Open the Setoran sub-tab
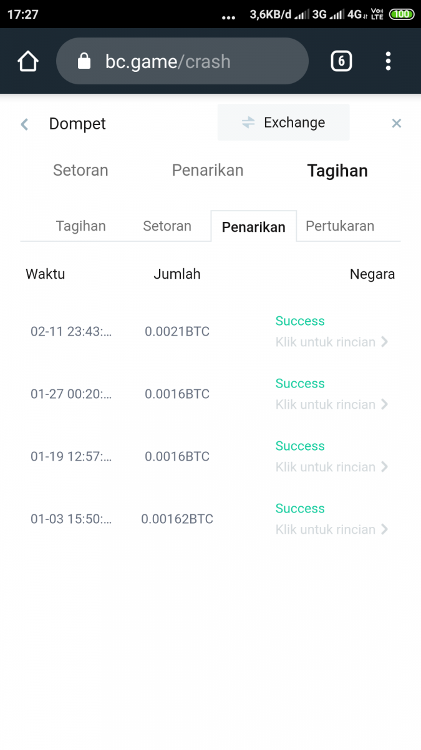The height and width of the screenshot is (750, 421). click(x=167, y=226)
